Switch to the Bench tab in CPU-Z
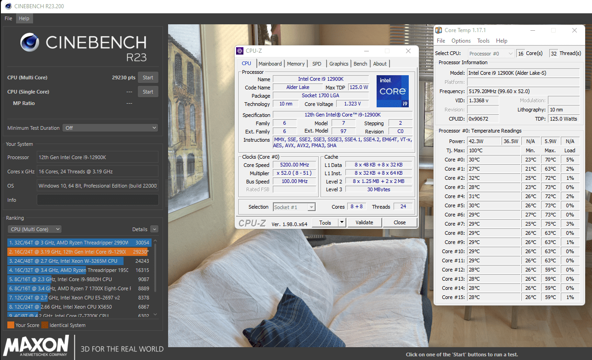The image size is (592, 360). [x=361, y=64]
